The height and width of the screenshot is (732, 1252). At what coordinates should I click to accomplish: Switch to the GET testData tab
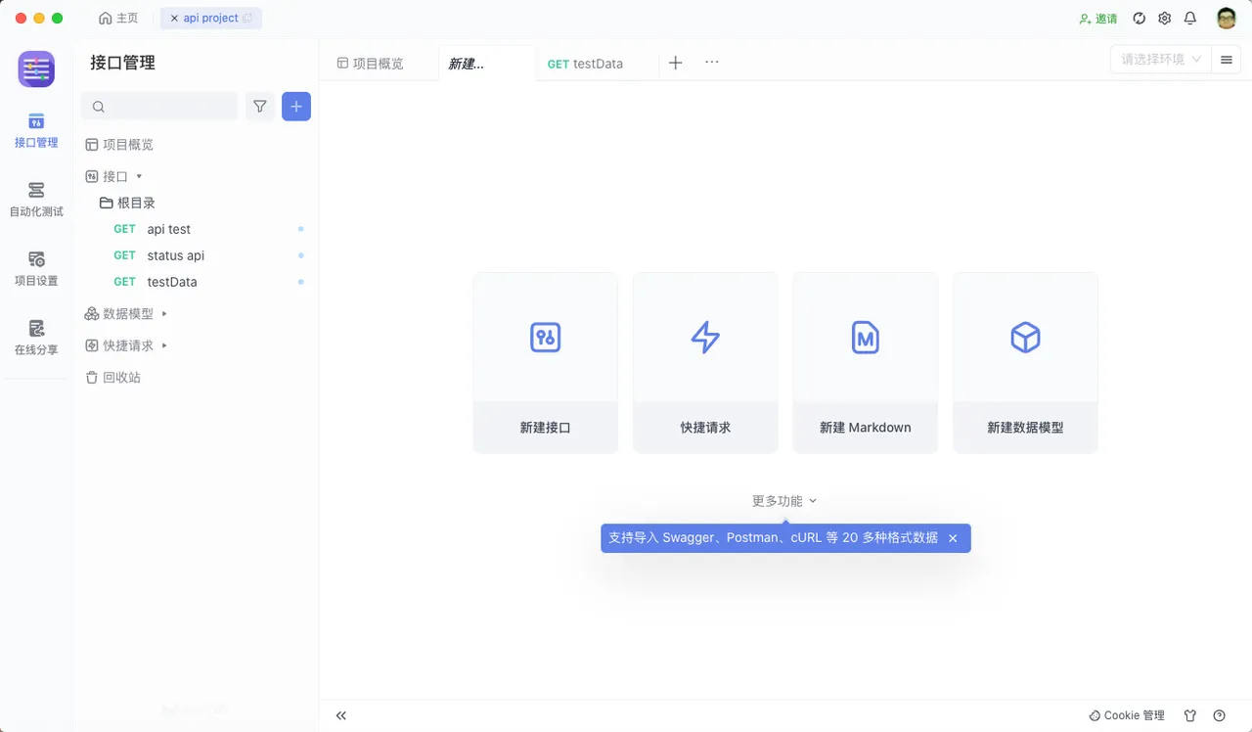point(585,64)
